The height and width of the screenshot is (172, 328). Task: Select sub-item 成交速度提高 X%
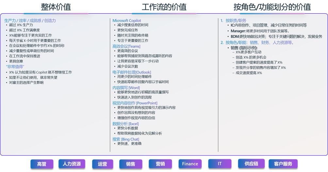249,73
